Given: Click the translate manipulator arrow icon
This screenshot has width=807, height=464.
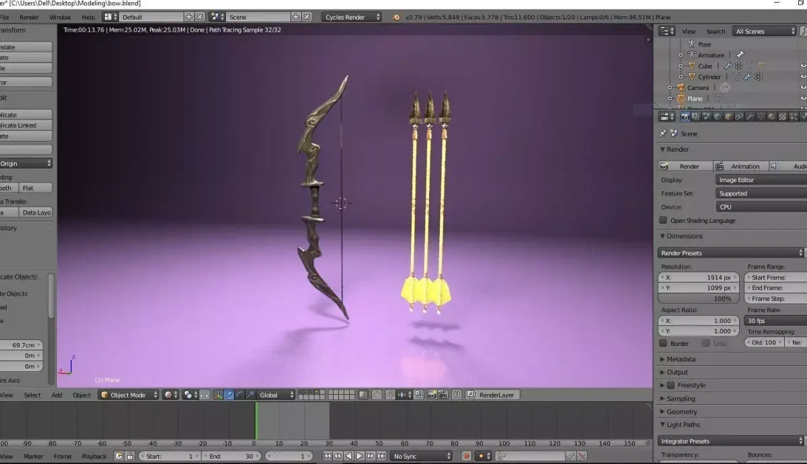Looking at the screenshot, I should tap(229, 395).
